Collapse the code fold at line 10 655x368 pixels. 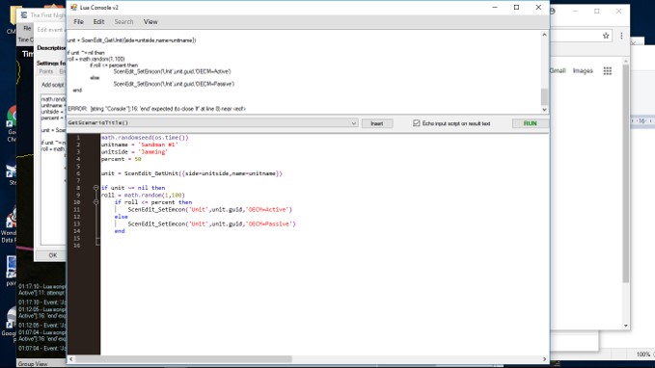click(x=96, y=202)
